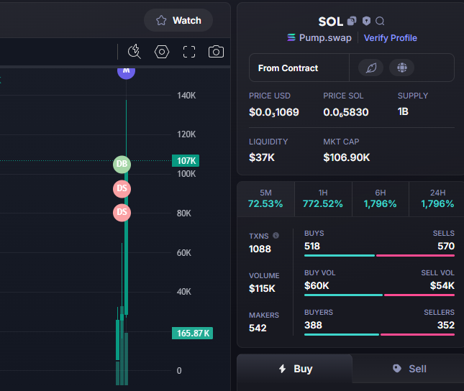Switch to the Sell tab
464x391 pixels.
pos(409,369)
